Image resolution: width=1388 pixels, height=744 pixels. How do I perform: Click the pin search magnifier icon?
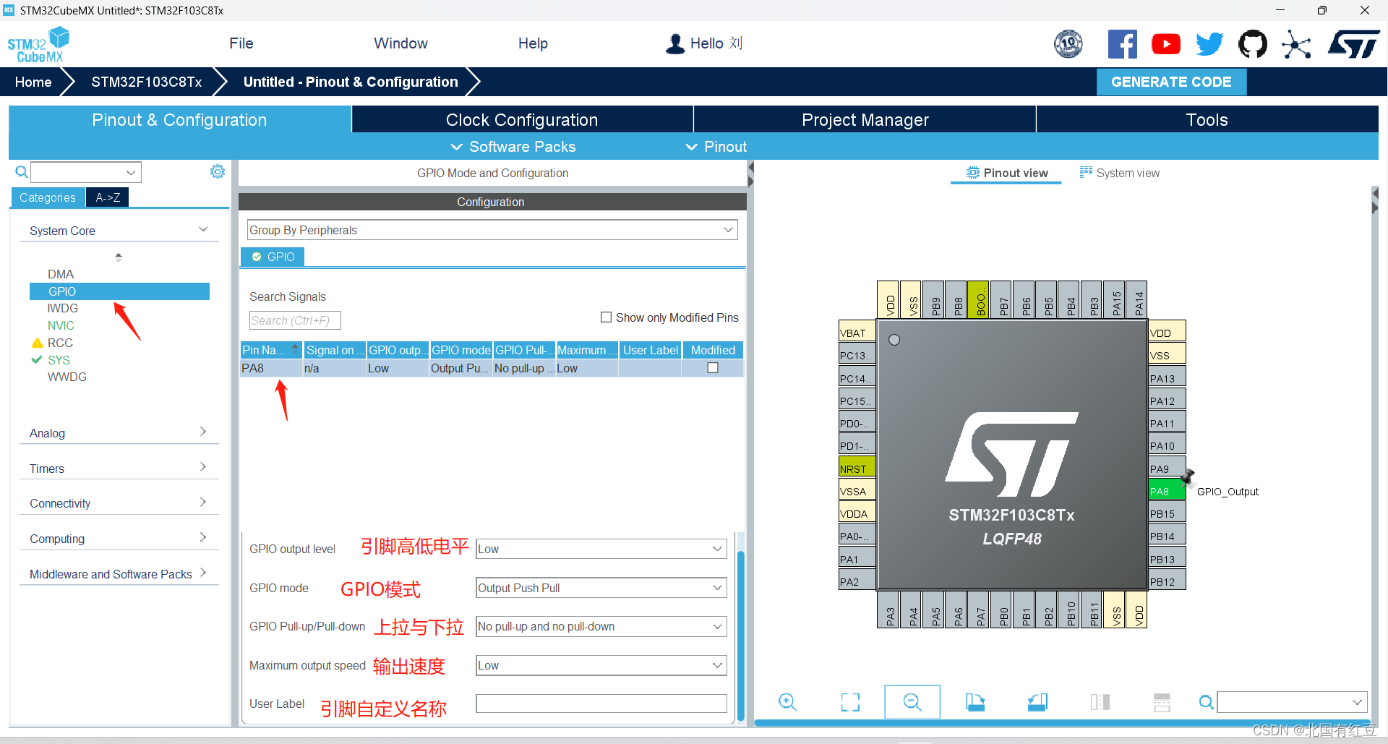pyautogui.click(x=1206, y=702)
